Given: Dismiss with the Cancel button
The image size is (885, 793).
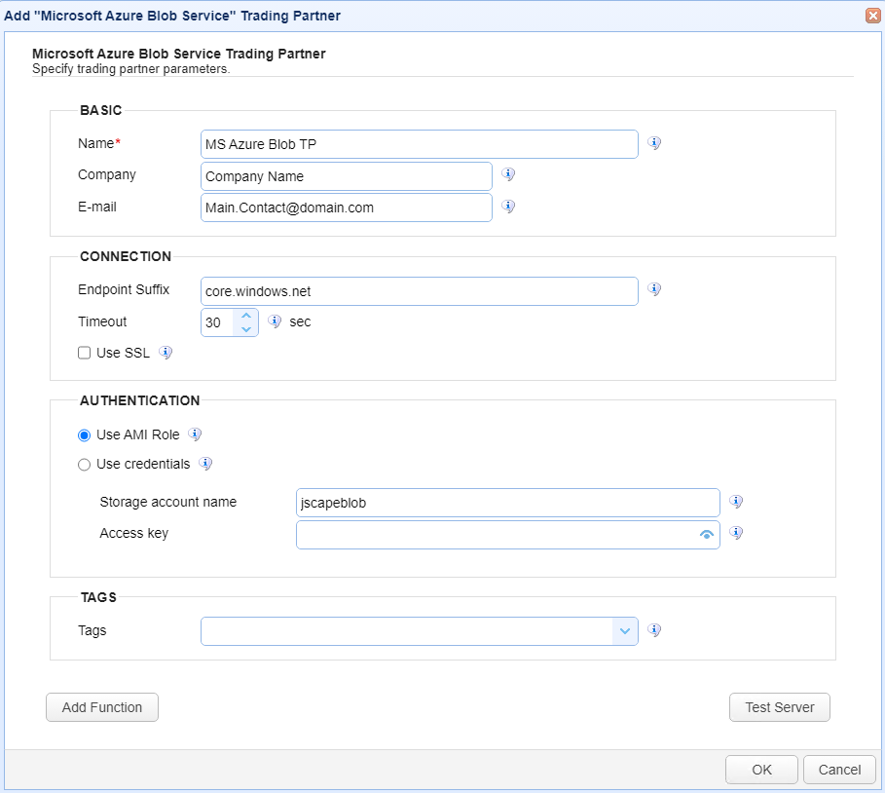Looking at the screenshot, I should (x=839, y=770).
